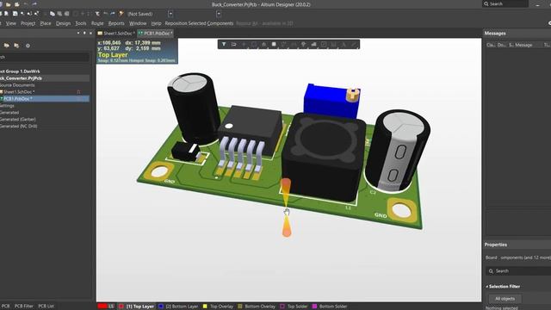Click the 3D body orange lightning toolbar icon
This screenshot has height=310, width=551.
point(121,14)
